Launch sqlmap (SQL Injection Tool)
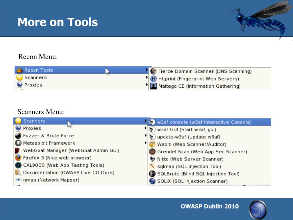Image resolution: width=293 pixels, height=220 pixels. pos(209,166)
